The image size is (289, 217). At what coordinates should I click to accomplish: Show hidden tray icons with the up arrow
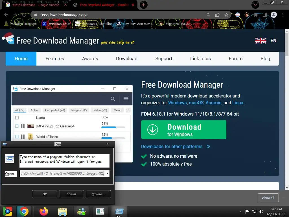pyautogui.click(x=240, y=212)
